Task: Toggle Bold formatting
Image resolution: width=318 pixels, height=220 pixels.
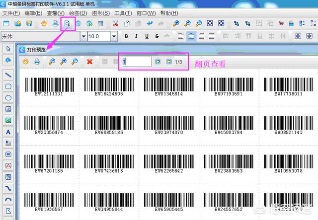Action: (126, 36)
